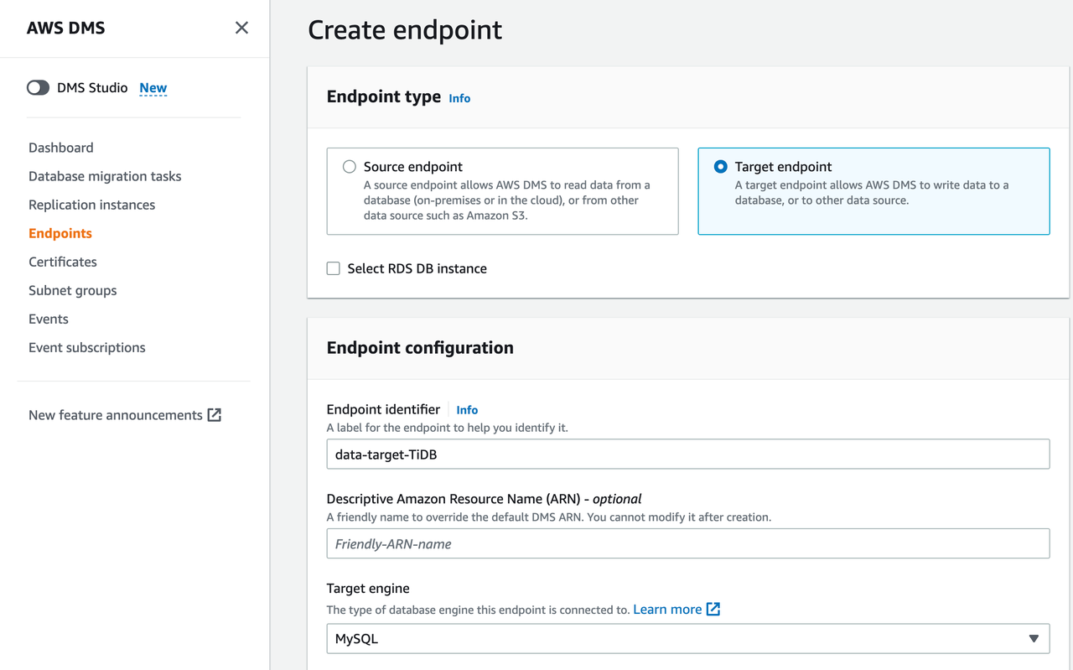This screenshot has height=670, width=1073.
Task: Open Info link beside Endpoint identifier
Action: pos(467,410)
